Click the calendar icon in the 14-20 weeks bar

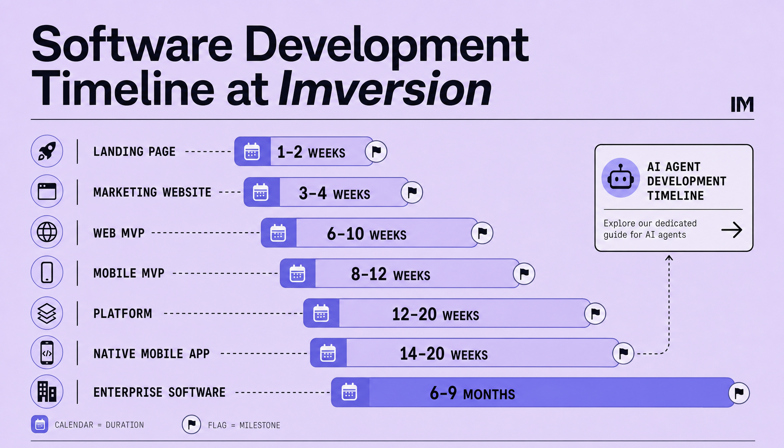328,353
